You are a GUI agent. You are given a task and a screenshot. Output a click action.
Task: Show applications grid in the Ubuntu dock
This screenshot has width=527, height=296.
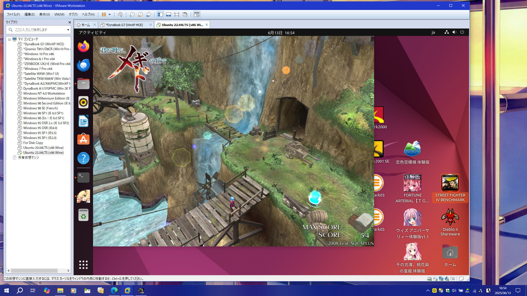click(83, 265)
